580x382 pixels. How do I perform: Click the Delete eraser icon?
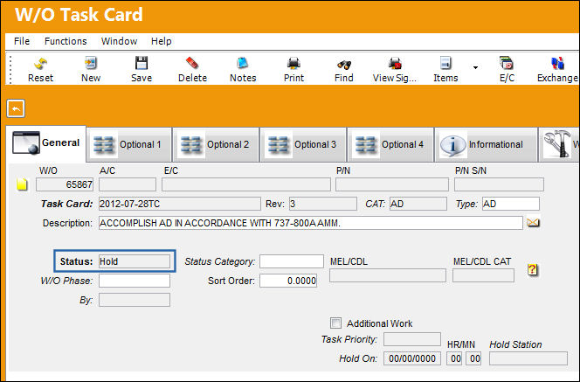click(192, 63)
